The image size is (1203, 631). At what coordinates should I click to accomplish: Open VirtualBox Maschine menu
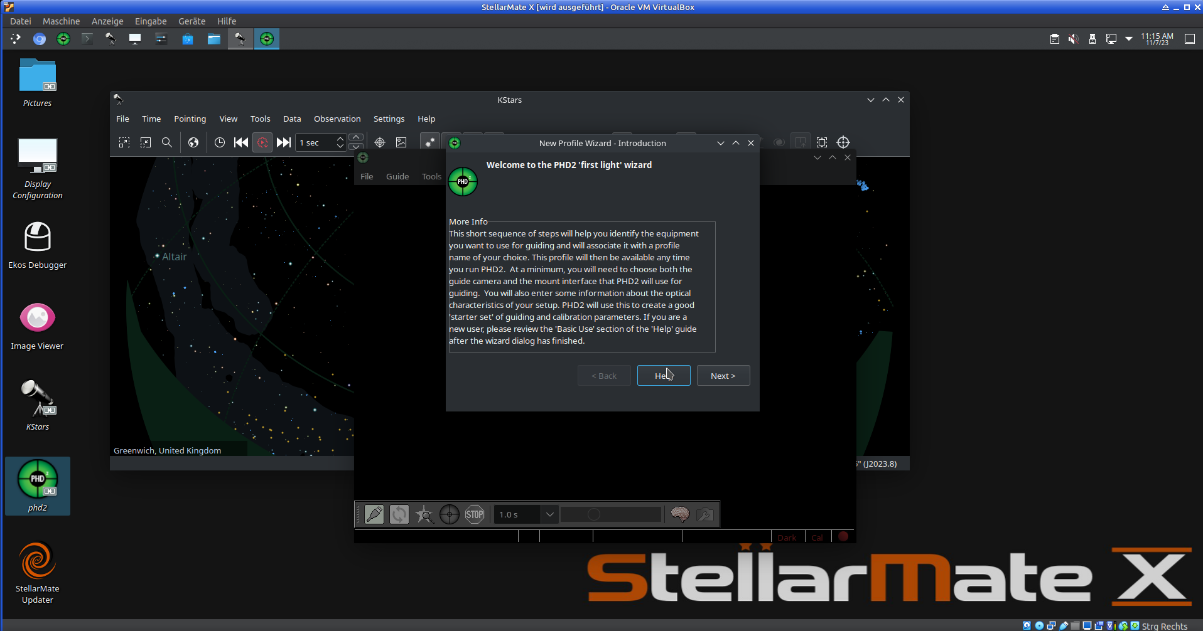pos(61,21)
